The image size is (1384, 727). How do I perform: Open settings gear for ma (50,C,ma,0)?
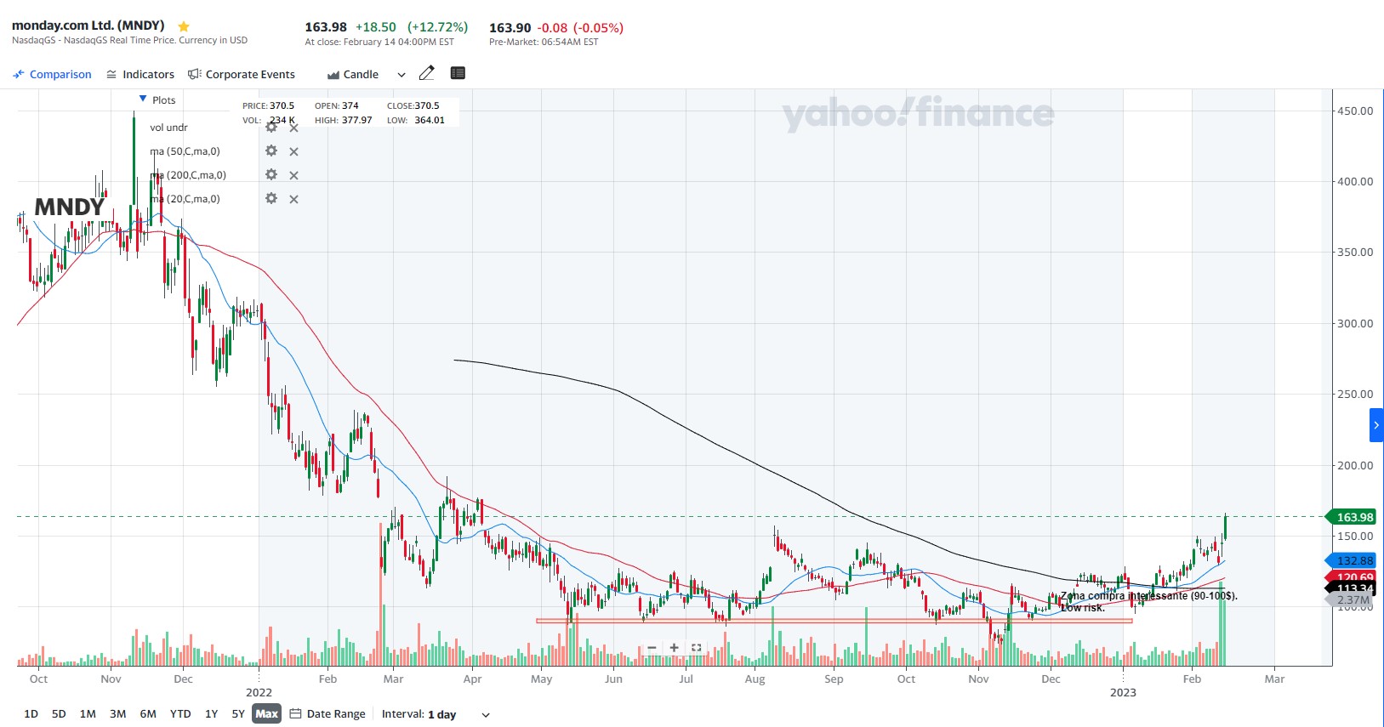point(271,151)
